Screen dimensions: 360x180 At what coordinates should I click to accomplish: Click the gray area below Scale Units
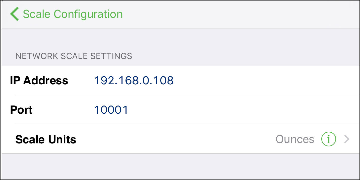coord(180,166)
